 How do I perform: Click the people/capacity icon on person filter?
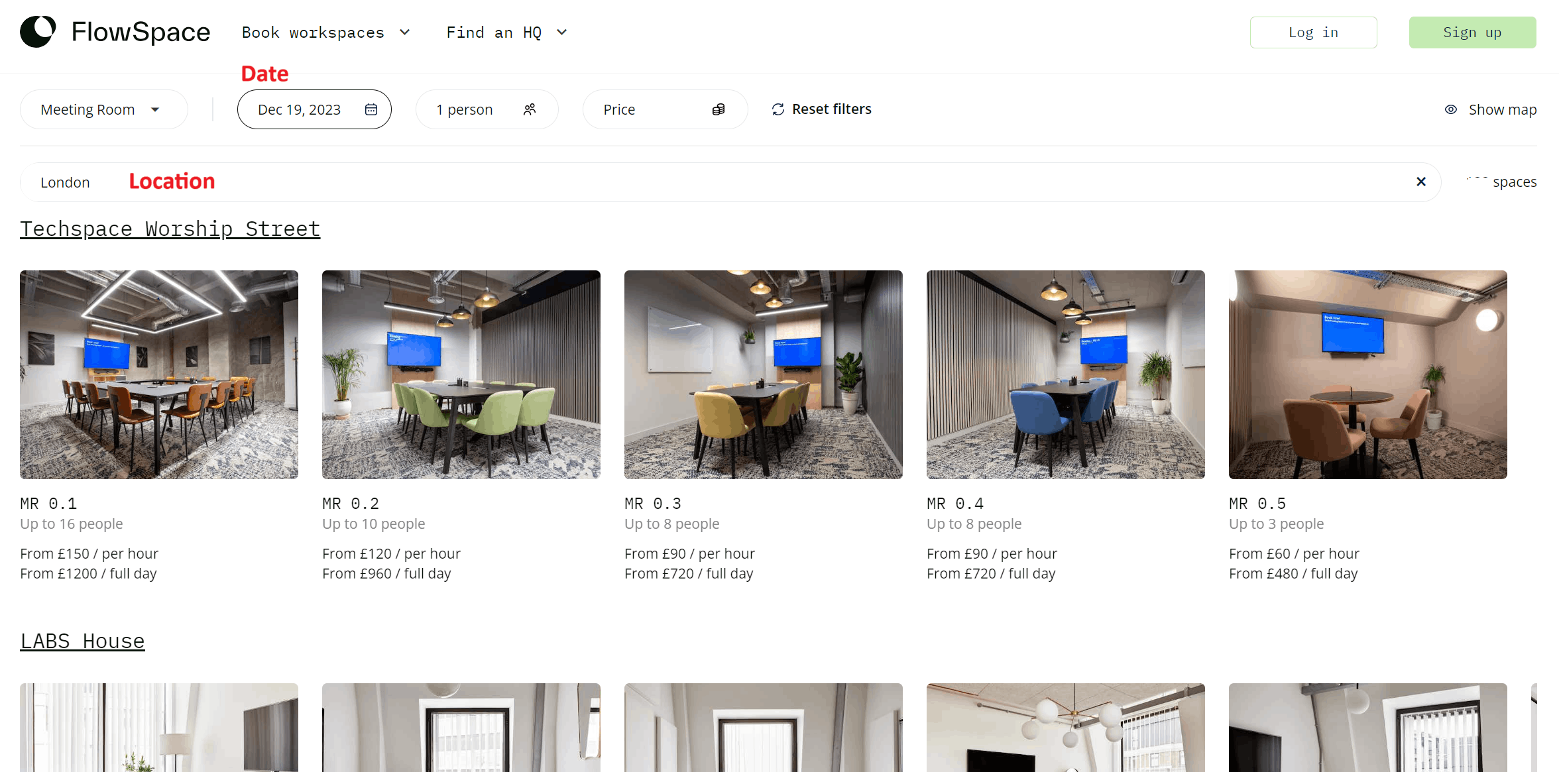pos(531,109)
